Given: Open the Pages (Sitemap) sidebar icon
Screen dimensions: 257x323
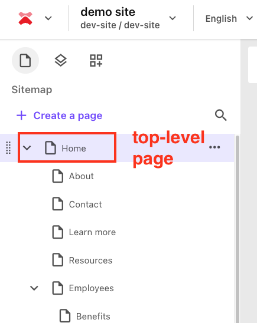Looking at the screenshot, I should (25, 60).
